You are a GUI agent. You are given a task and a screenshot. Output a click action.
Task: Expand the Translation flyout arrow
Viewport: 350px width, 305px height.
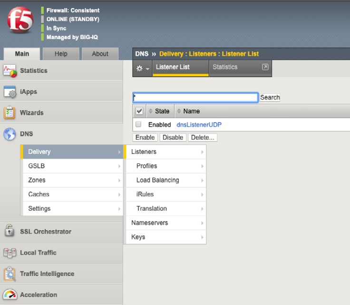point(202,209)
